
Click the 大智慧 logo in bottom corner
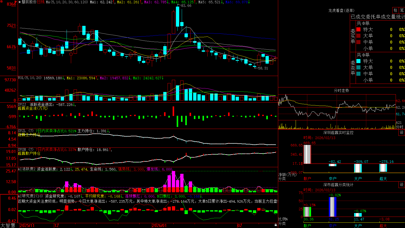click(x=8, y=225)
